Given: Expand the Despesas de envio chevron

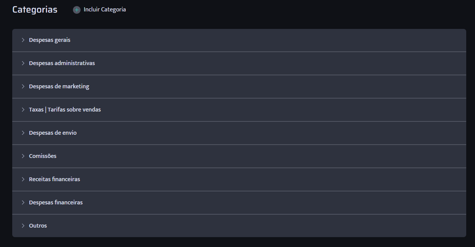Looking at the screenshot, I should (23, 133).
